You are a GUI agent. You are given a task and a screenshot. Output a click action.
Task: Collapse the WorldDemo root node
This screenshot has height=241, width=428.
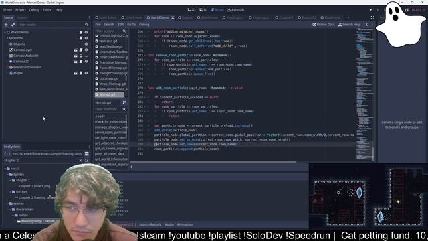click(x=5, y=32)
